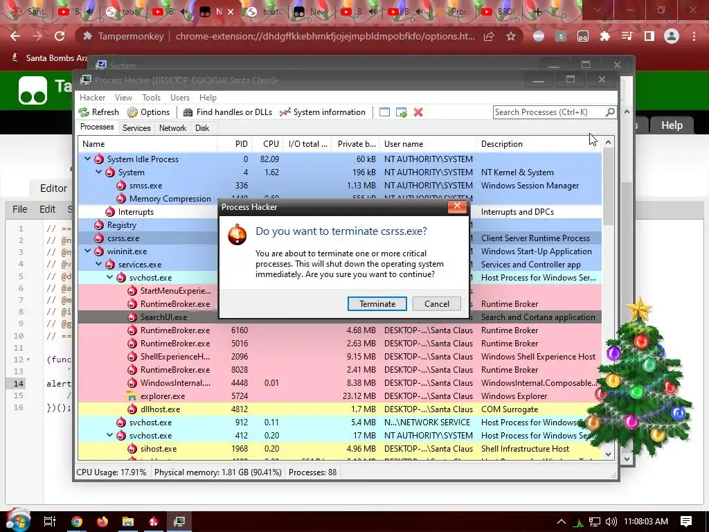
Task: Open the Tampermonkey Help tab
Action: (x=672, y=125)
